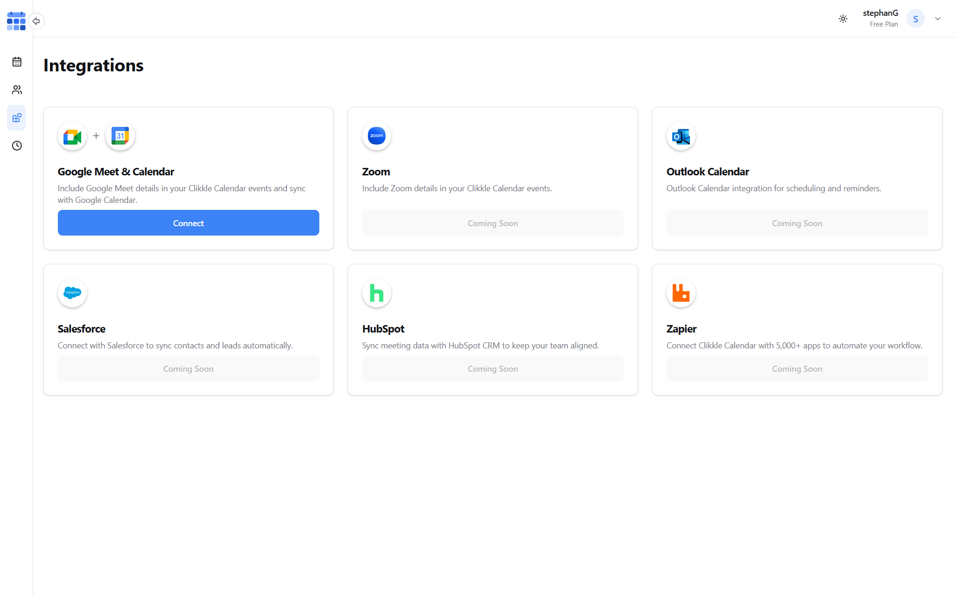956x597 pixels.
Task: Click the Zoom logo icon
Action: [376, 136]
